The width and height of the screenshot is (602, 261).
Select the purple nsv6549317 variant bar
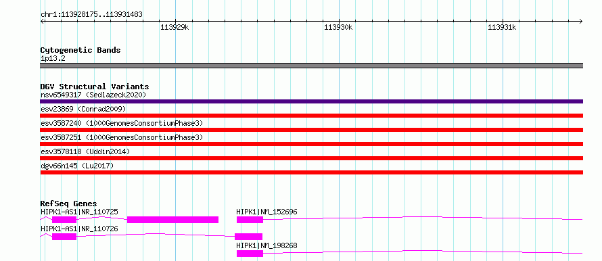[311, 101]
